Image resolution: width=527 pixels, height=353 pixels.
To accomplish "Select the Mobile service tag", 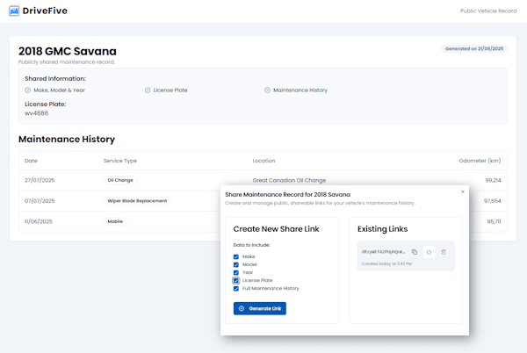I will coord(115,221).
